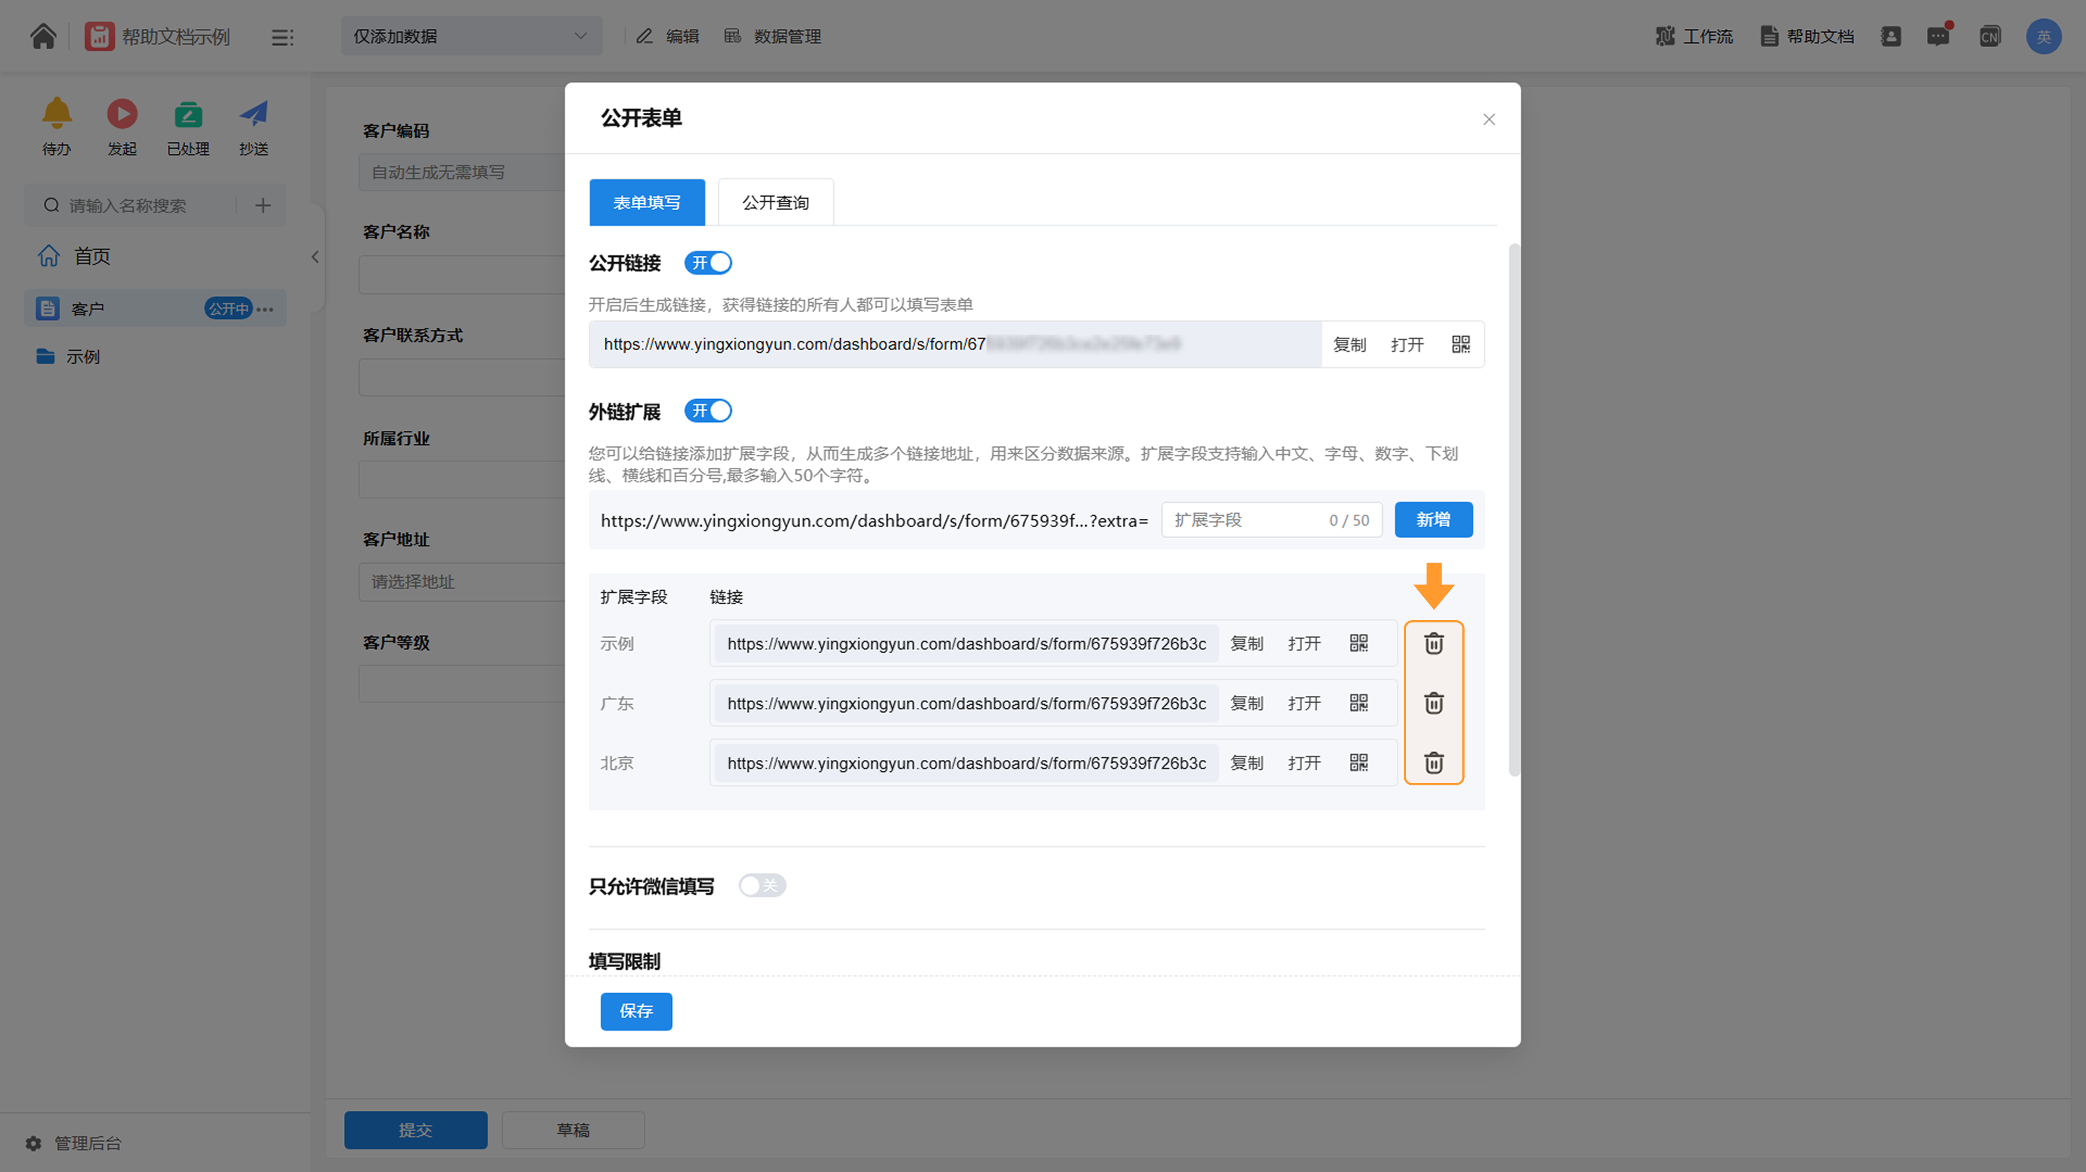
Task: Open 工作流 workflow icon
Action: [1694, 36]
